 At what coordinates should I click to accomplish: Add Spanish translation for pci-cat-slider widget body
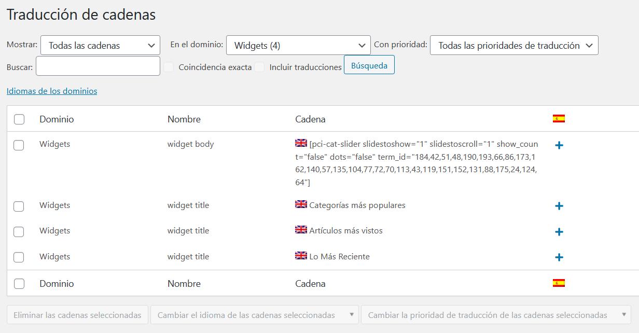[x=559, y=145]
